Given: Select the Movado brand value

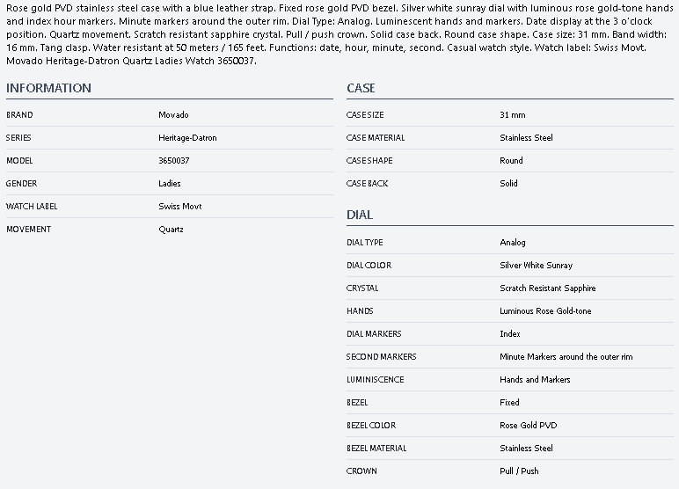Looking at the screenshot, I should [173, 115].
